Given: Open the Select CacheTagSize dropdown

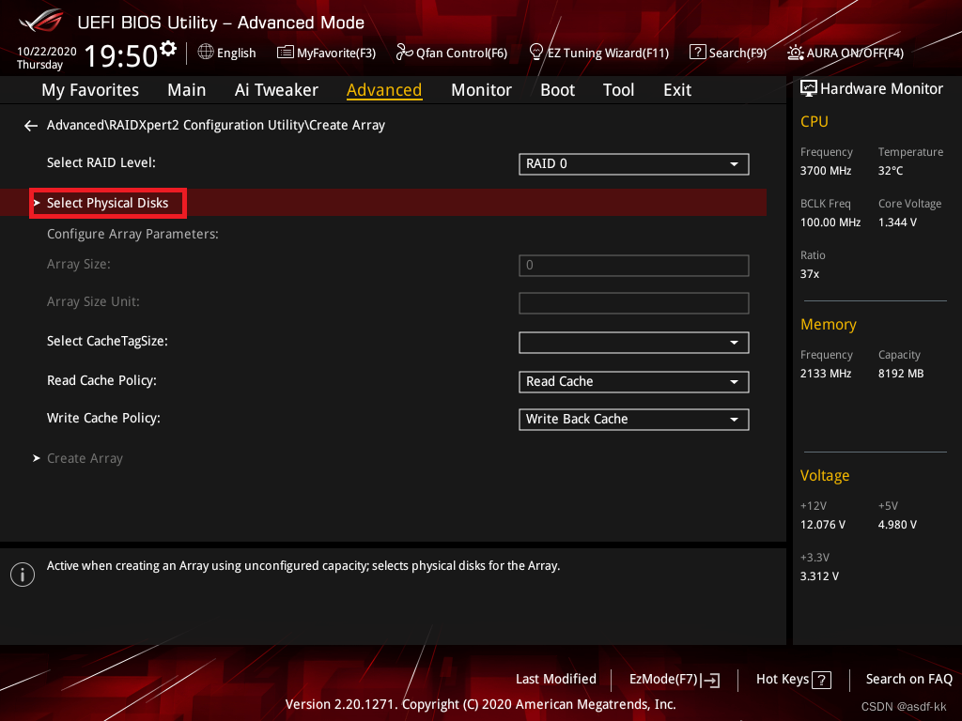Looking at the screenshot, I should [x=634, y=343].
